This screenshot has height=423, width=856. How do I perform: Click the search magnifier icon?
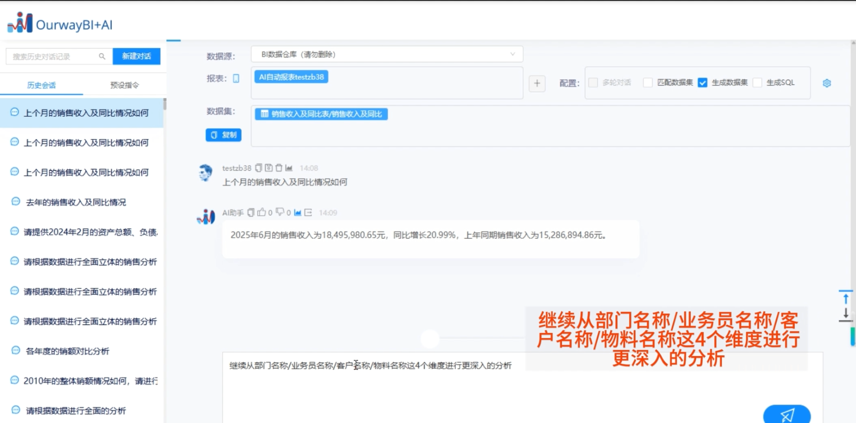coord(102,56)
